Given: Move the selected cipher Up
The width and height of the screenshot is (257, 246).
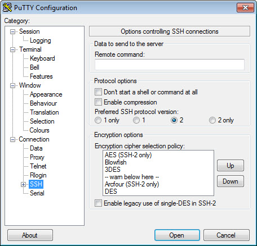Looking at the screenshot, I should [231, 166].
